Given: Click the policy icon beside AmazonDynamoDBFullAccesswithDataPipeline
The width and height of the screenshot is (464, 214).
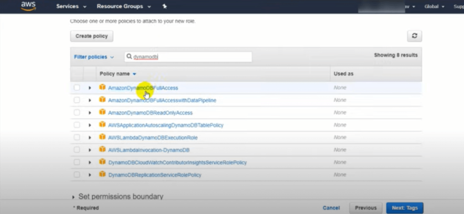Looking at the screenshot, I should coord(102,99).
